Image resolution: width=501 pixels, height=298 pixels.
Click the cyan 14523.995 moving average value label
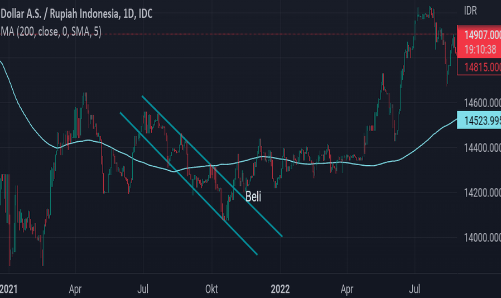click(479, 120)
